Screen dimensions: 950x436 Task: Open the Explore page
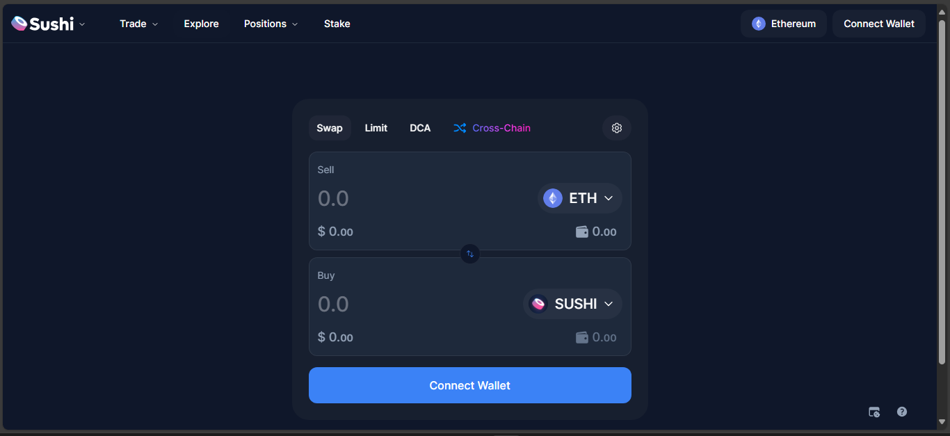202,24
